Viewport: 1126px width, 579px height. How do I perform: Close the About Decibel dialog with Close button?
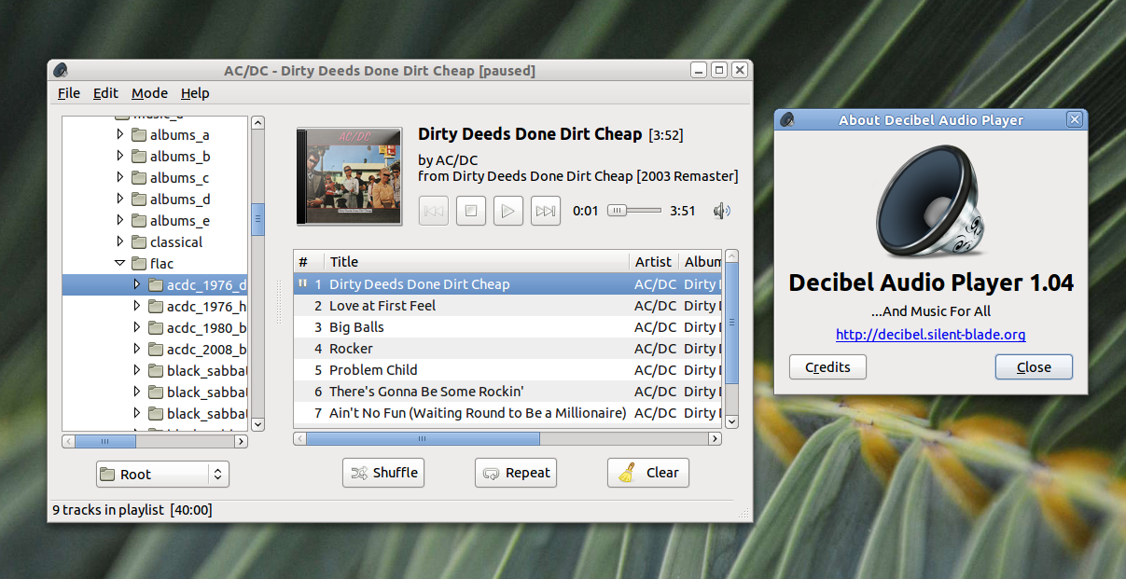tap(1034, 367)
